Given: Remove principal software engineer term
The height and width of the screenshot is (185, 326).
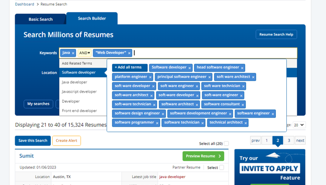Looking at the screenshot, I should pos(210,77).
